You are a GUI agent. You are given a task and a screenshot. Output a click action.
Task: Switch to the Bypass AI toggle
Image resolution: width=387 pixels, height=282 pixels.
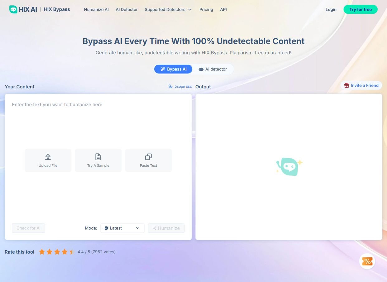click(173, 69)
